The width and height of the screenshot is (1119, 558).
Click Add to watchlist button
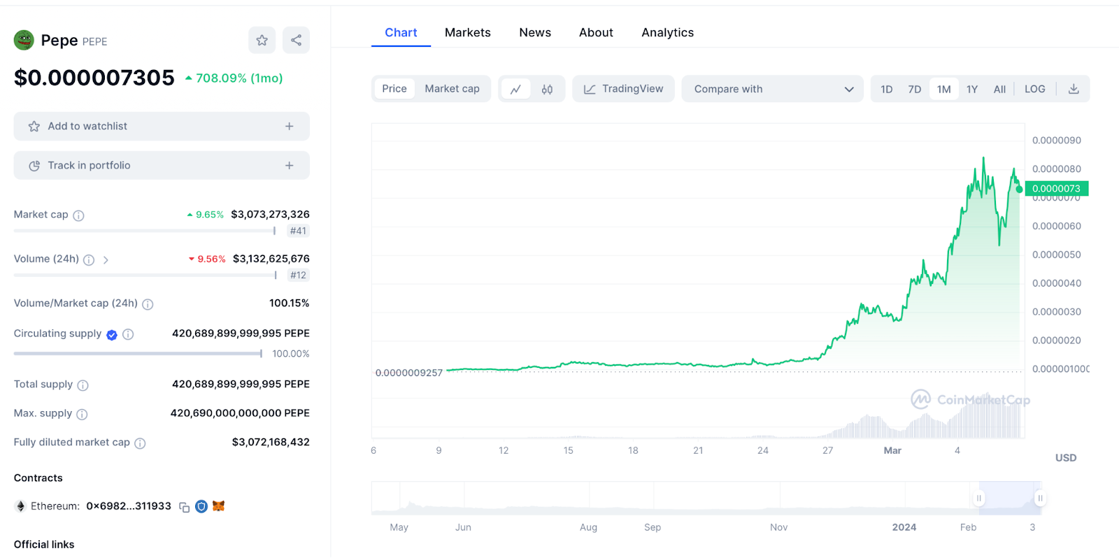pos(162,127)
